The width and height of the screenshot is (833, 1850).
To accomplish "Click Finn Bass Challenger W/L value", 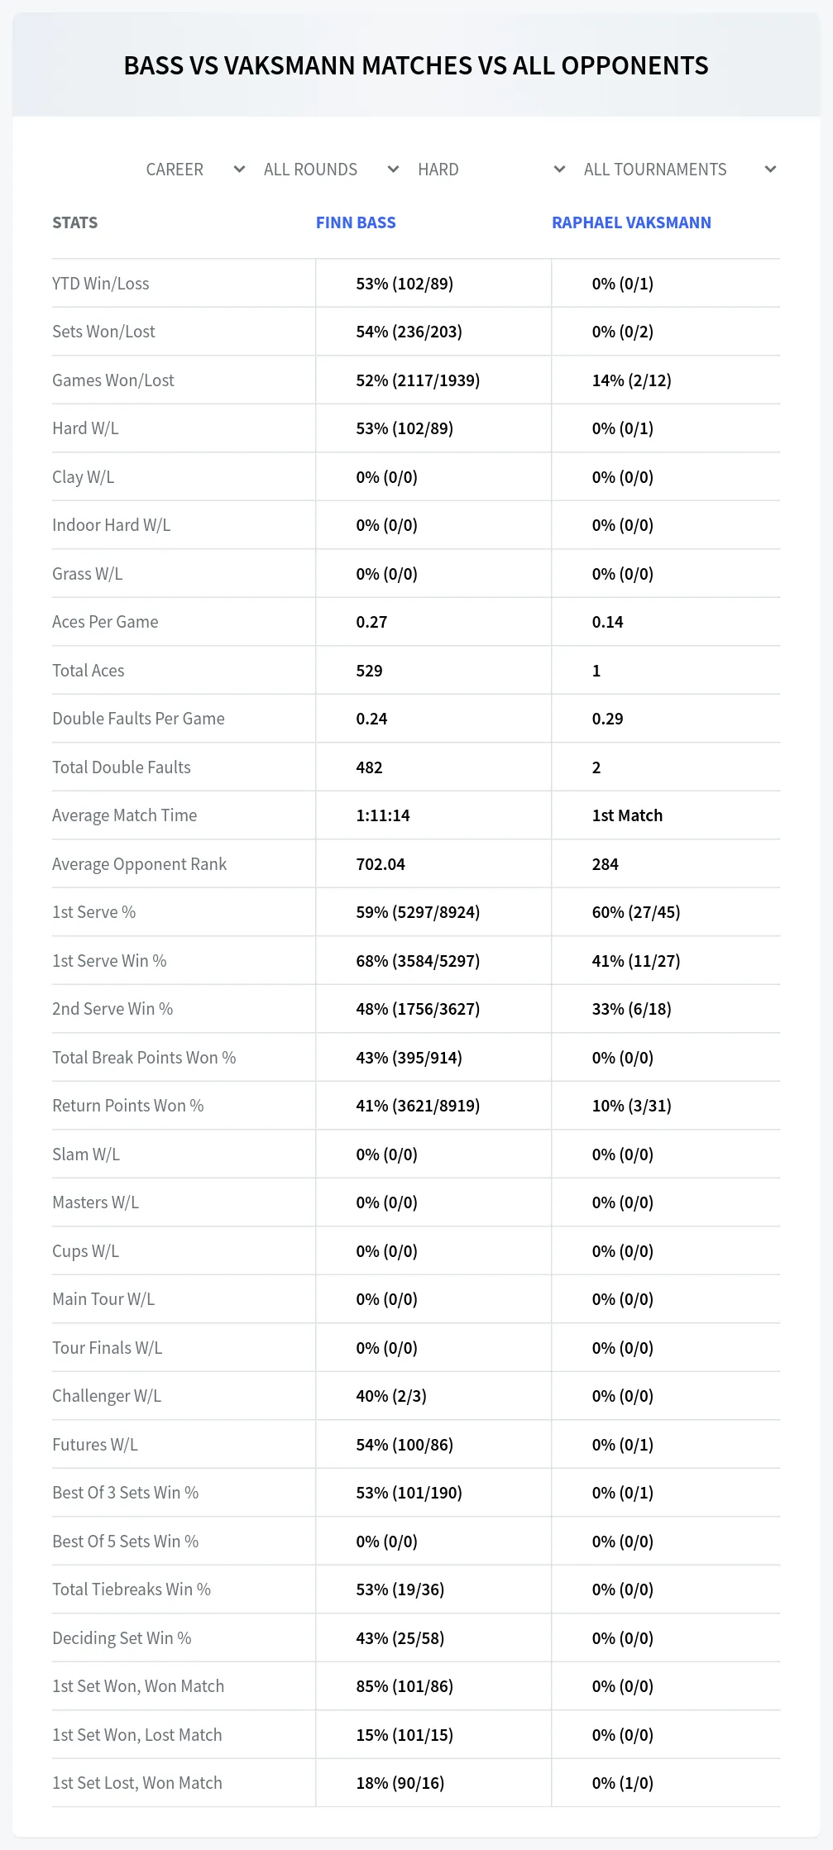I will (391, 1396).
